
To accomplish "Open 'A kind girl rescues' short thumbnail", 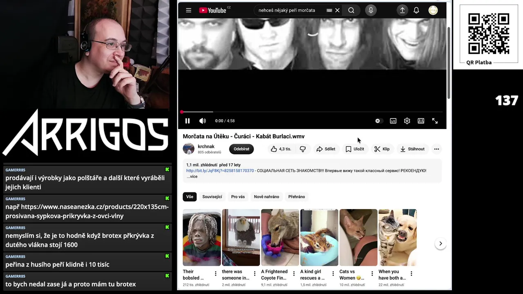I will pyautogui.click(x=320, y=237).
